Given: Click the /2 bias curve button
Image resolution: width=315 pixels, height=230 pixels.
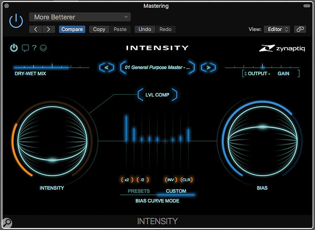Looking at the screenshot, I should (x=142, y=180).
